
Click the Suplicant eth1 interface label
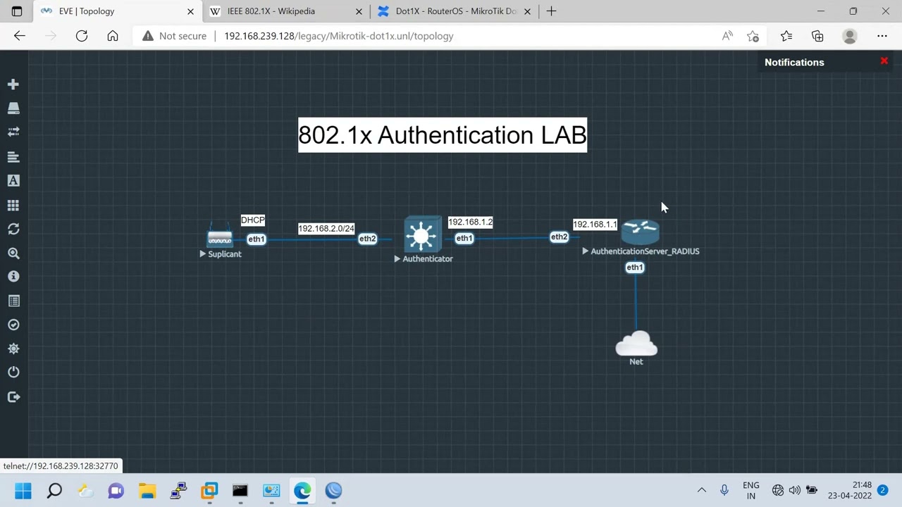pos(257,239)
